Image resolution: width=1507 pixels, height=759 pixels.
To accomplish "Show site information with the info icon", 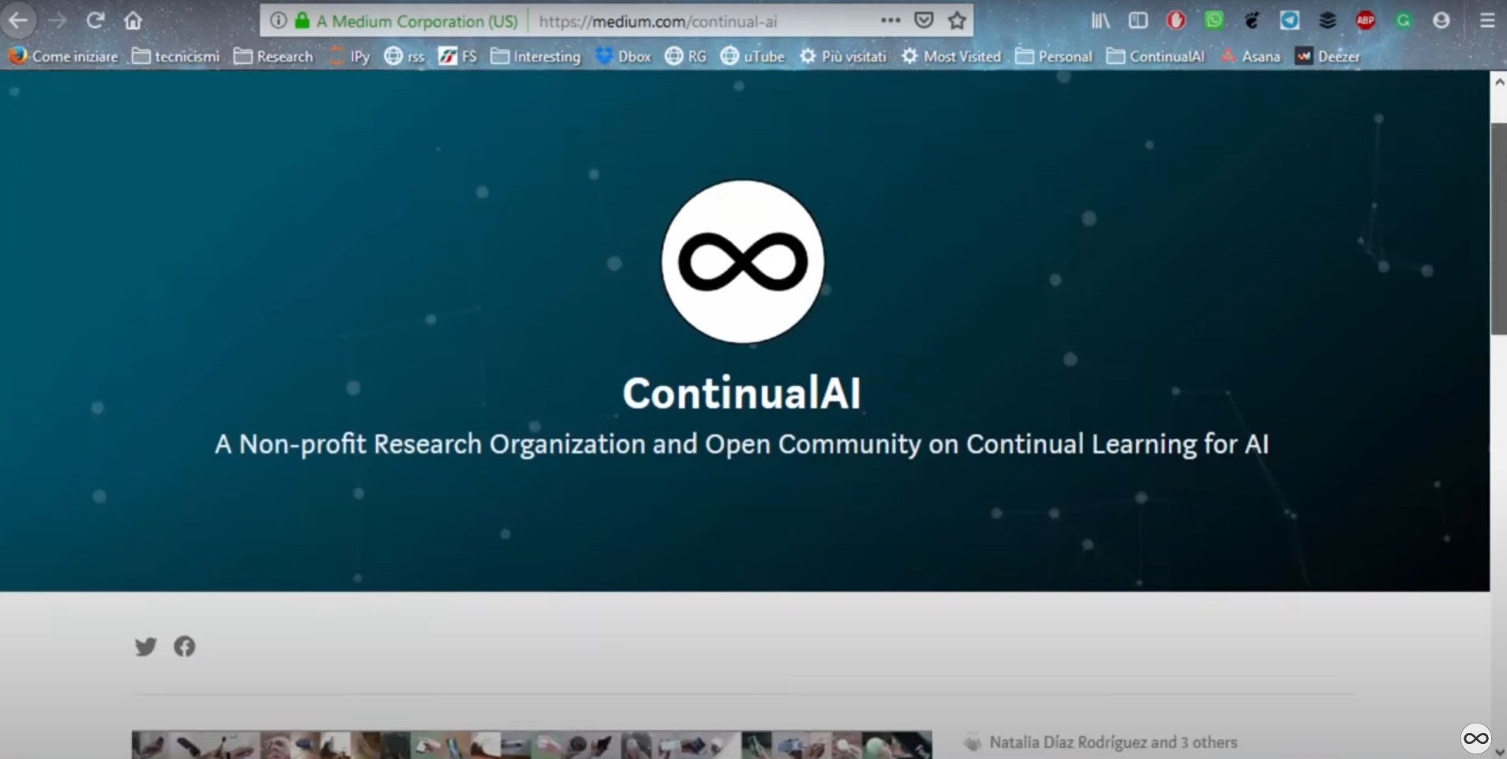I will (x=278, y=21).
